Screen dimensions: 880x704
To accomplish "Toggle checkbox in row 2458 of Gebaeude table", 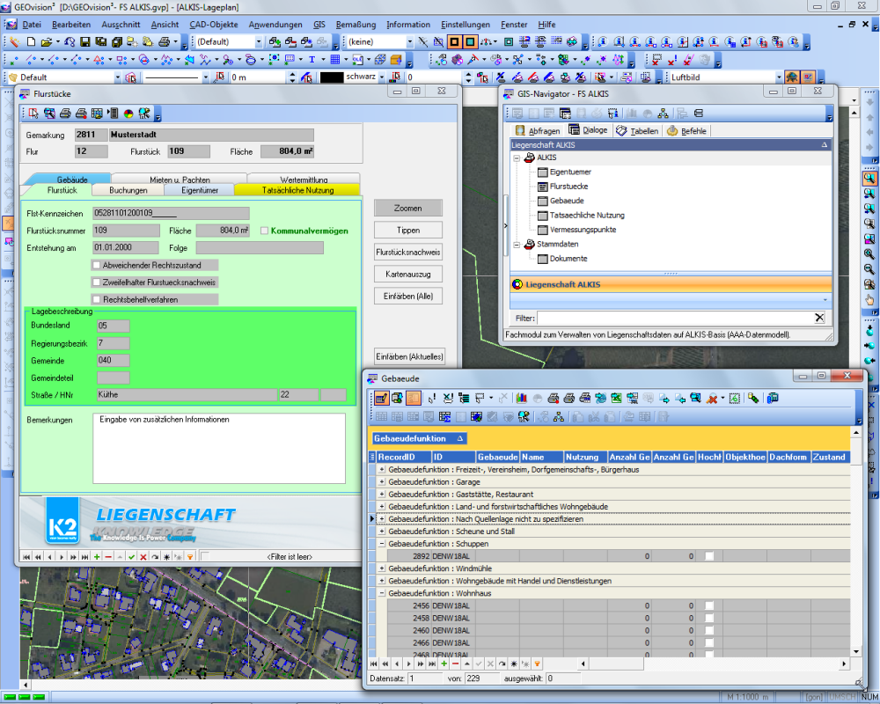I will [x=709, y=618].
